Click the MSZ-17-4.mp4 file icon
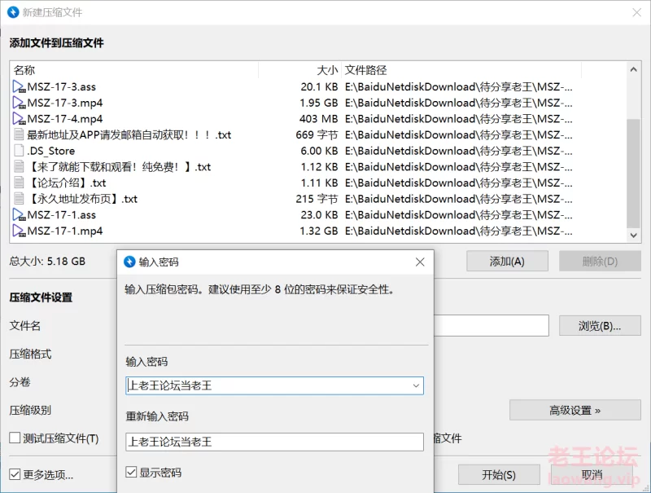Viewport: 651px width, 493px height. point(19,119)
